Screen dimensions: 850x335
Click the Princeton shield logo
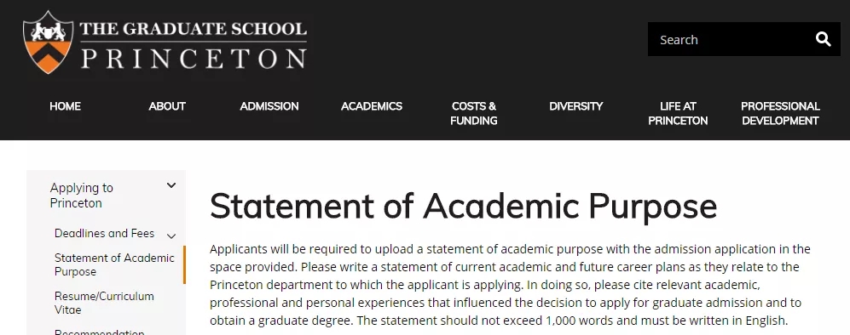pos(49,43)
